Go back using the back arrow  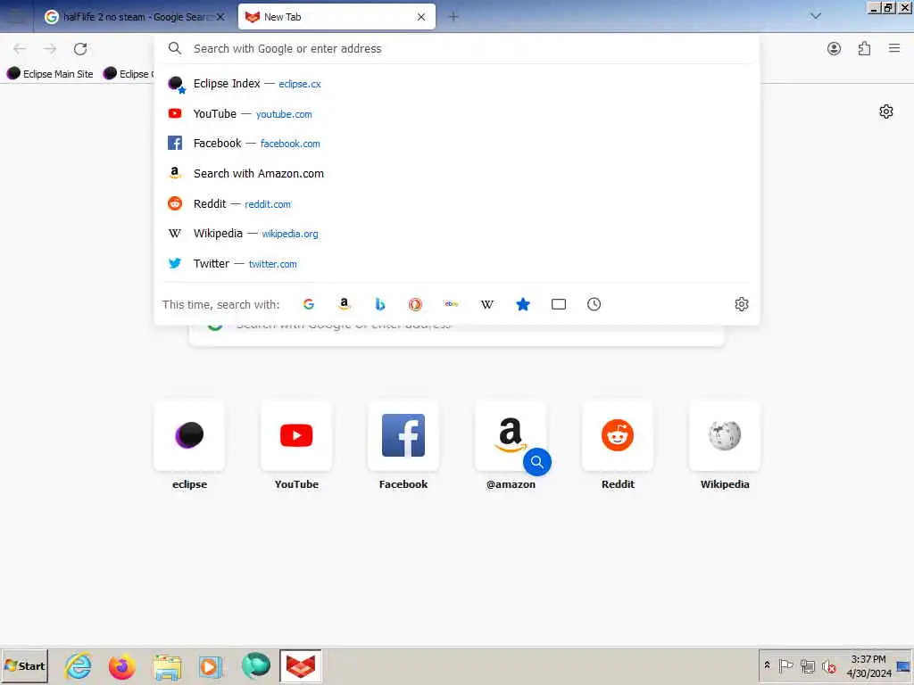[20, 49]
